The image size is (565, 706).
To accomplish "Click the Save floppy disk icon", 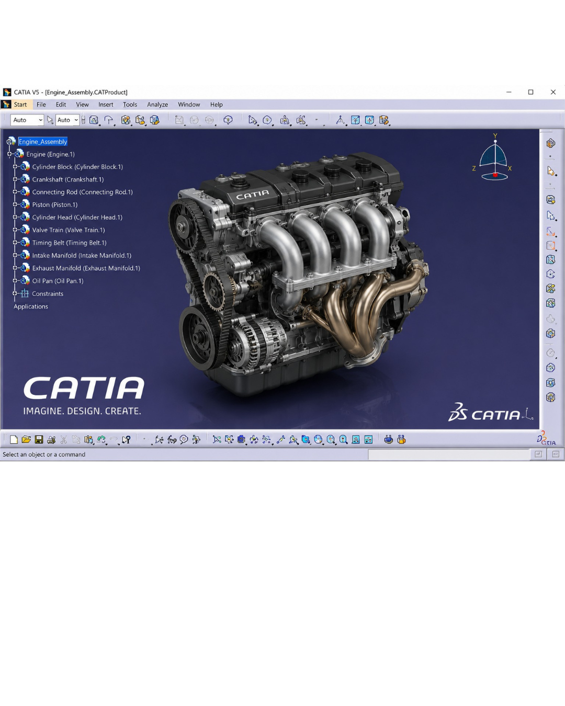I will pyautogui.click(x=39, y=440).
